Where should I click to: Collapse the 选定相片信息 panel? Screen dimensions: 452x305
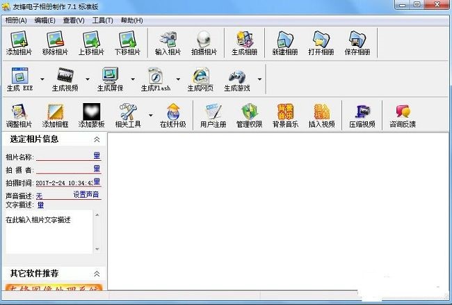point(97,140)
